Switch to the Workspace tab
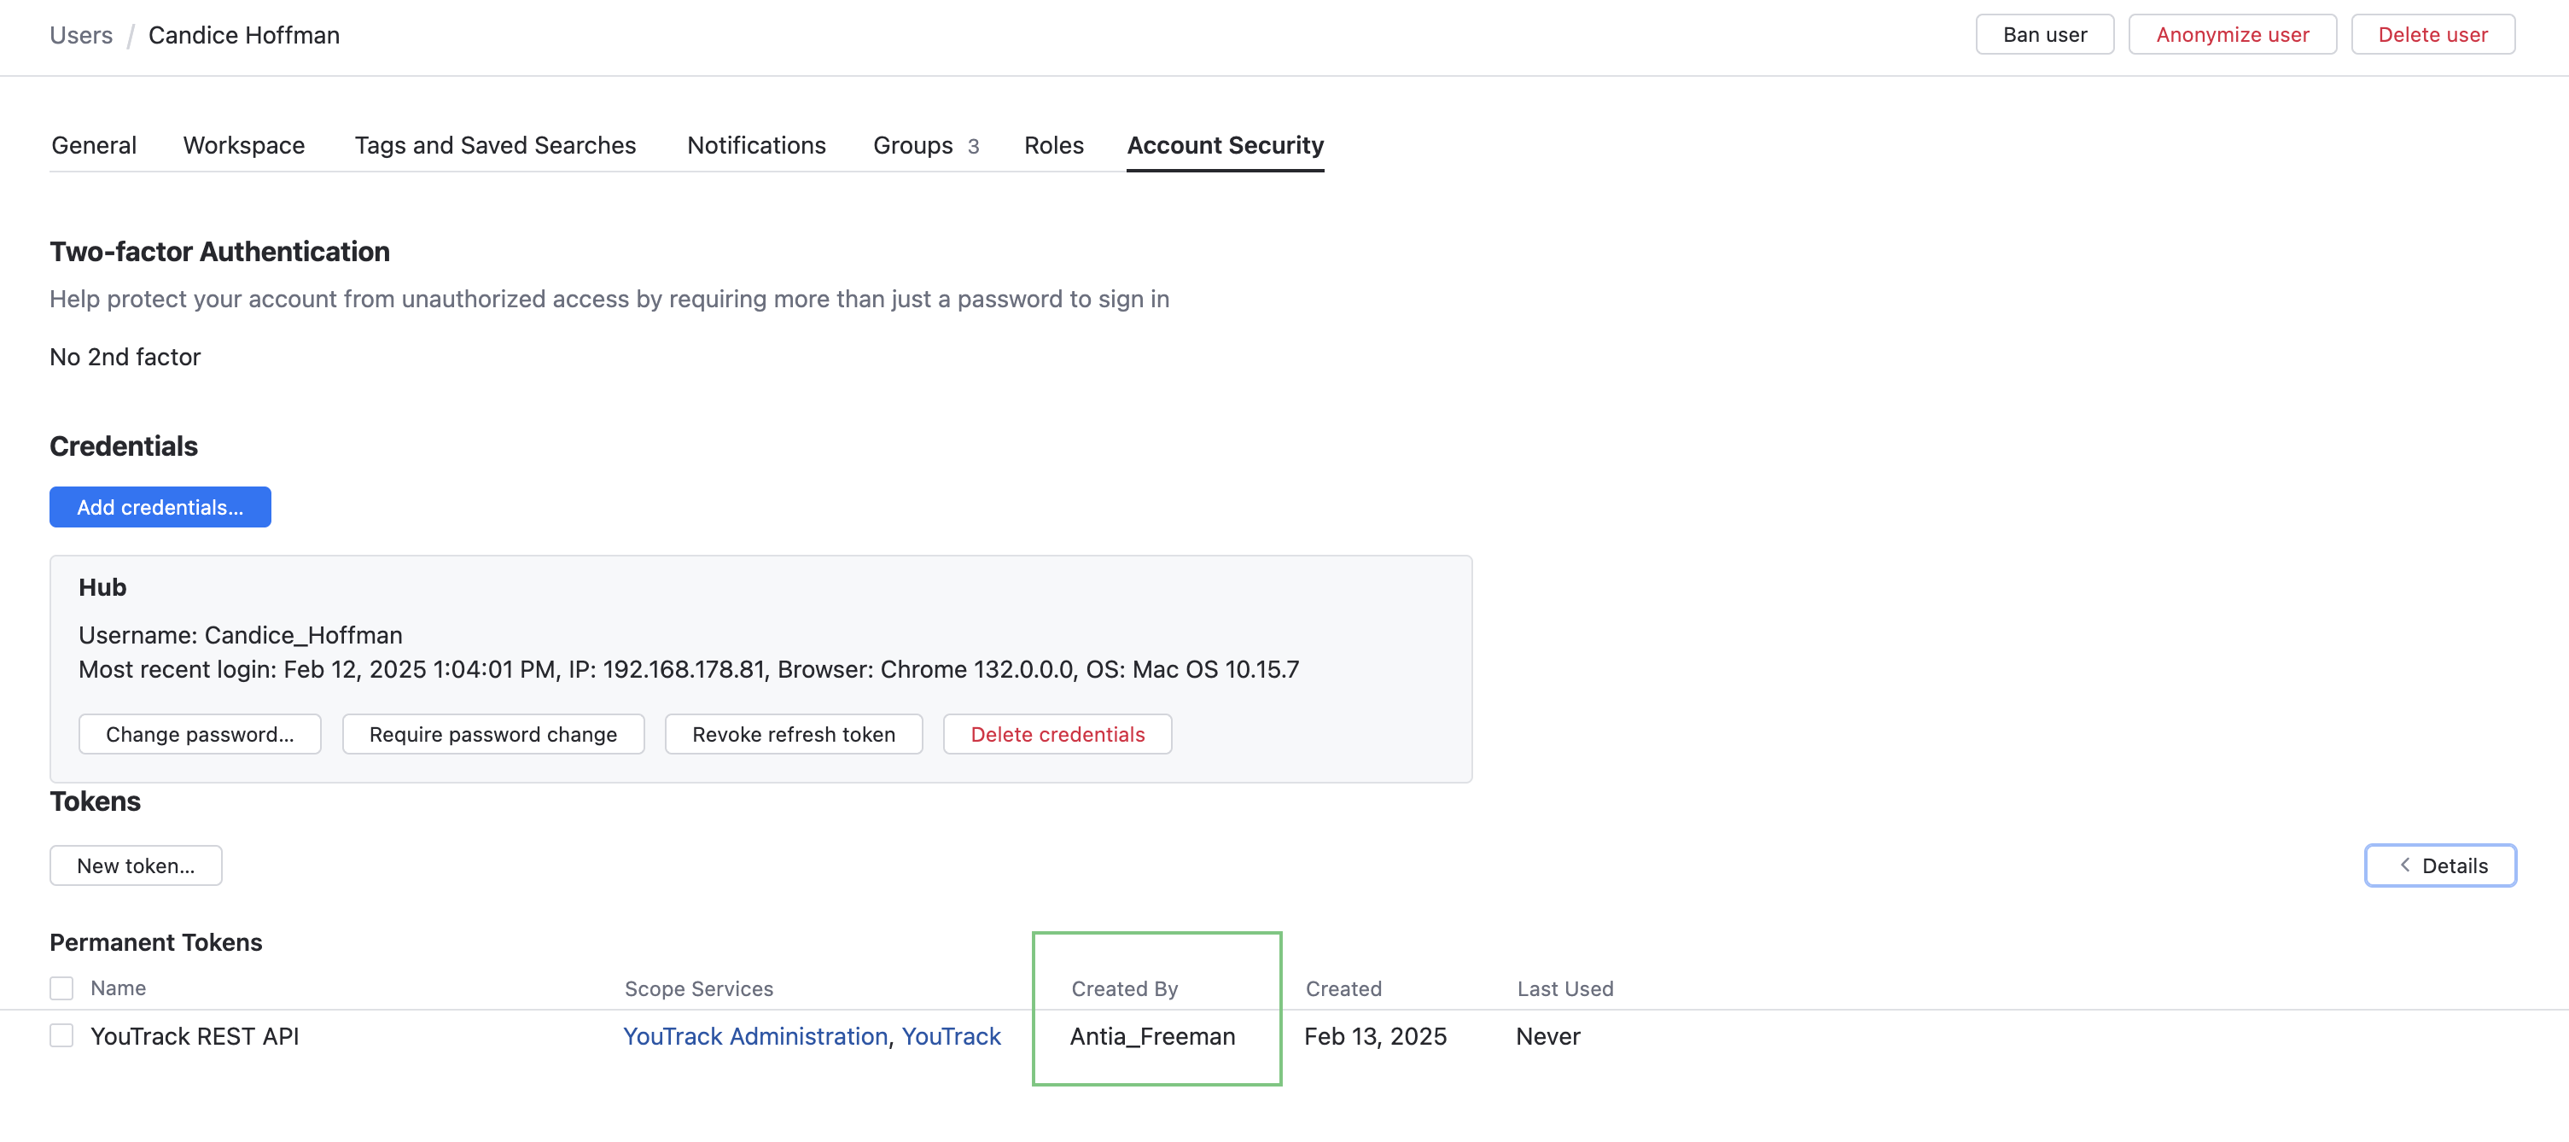The height and width of the screenshot is (1142, 2569). pyautogui.click(x=243, y=144)
